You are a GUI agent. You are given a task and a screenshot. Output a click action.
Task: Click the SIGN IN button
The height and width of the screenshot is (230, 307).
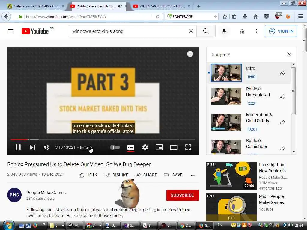[x=281, y=31]
